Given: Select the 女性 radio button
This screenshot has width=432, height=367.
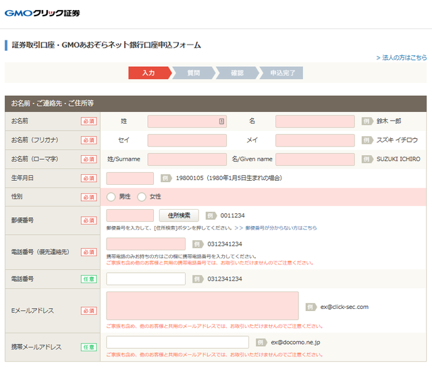Looking at the screenshot, I should pos(142,197).
